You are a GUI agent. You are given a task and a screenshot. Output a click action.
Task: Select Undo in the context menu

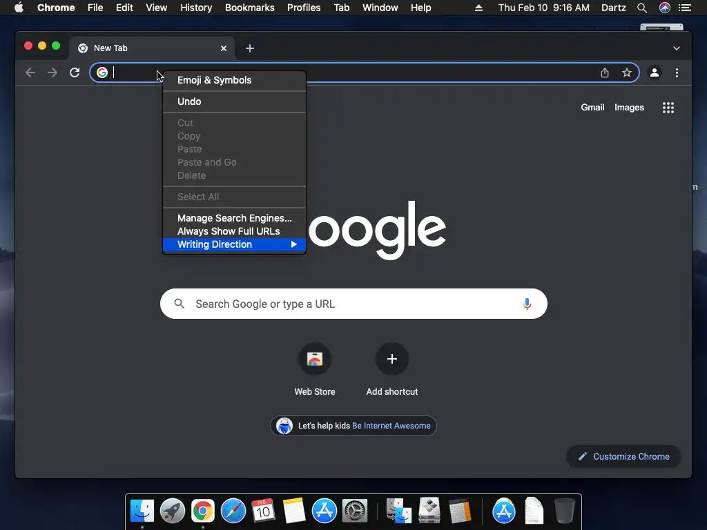click(235, 101)
